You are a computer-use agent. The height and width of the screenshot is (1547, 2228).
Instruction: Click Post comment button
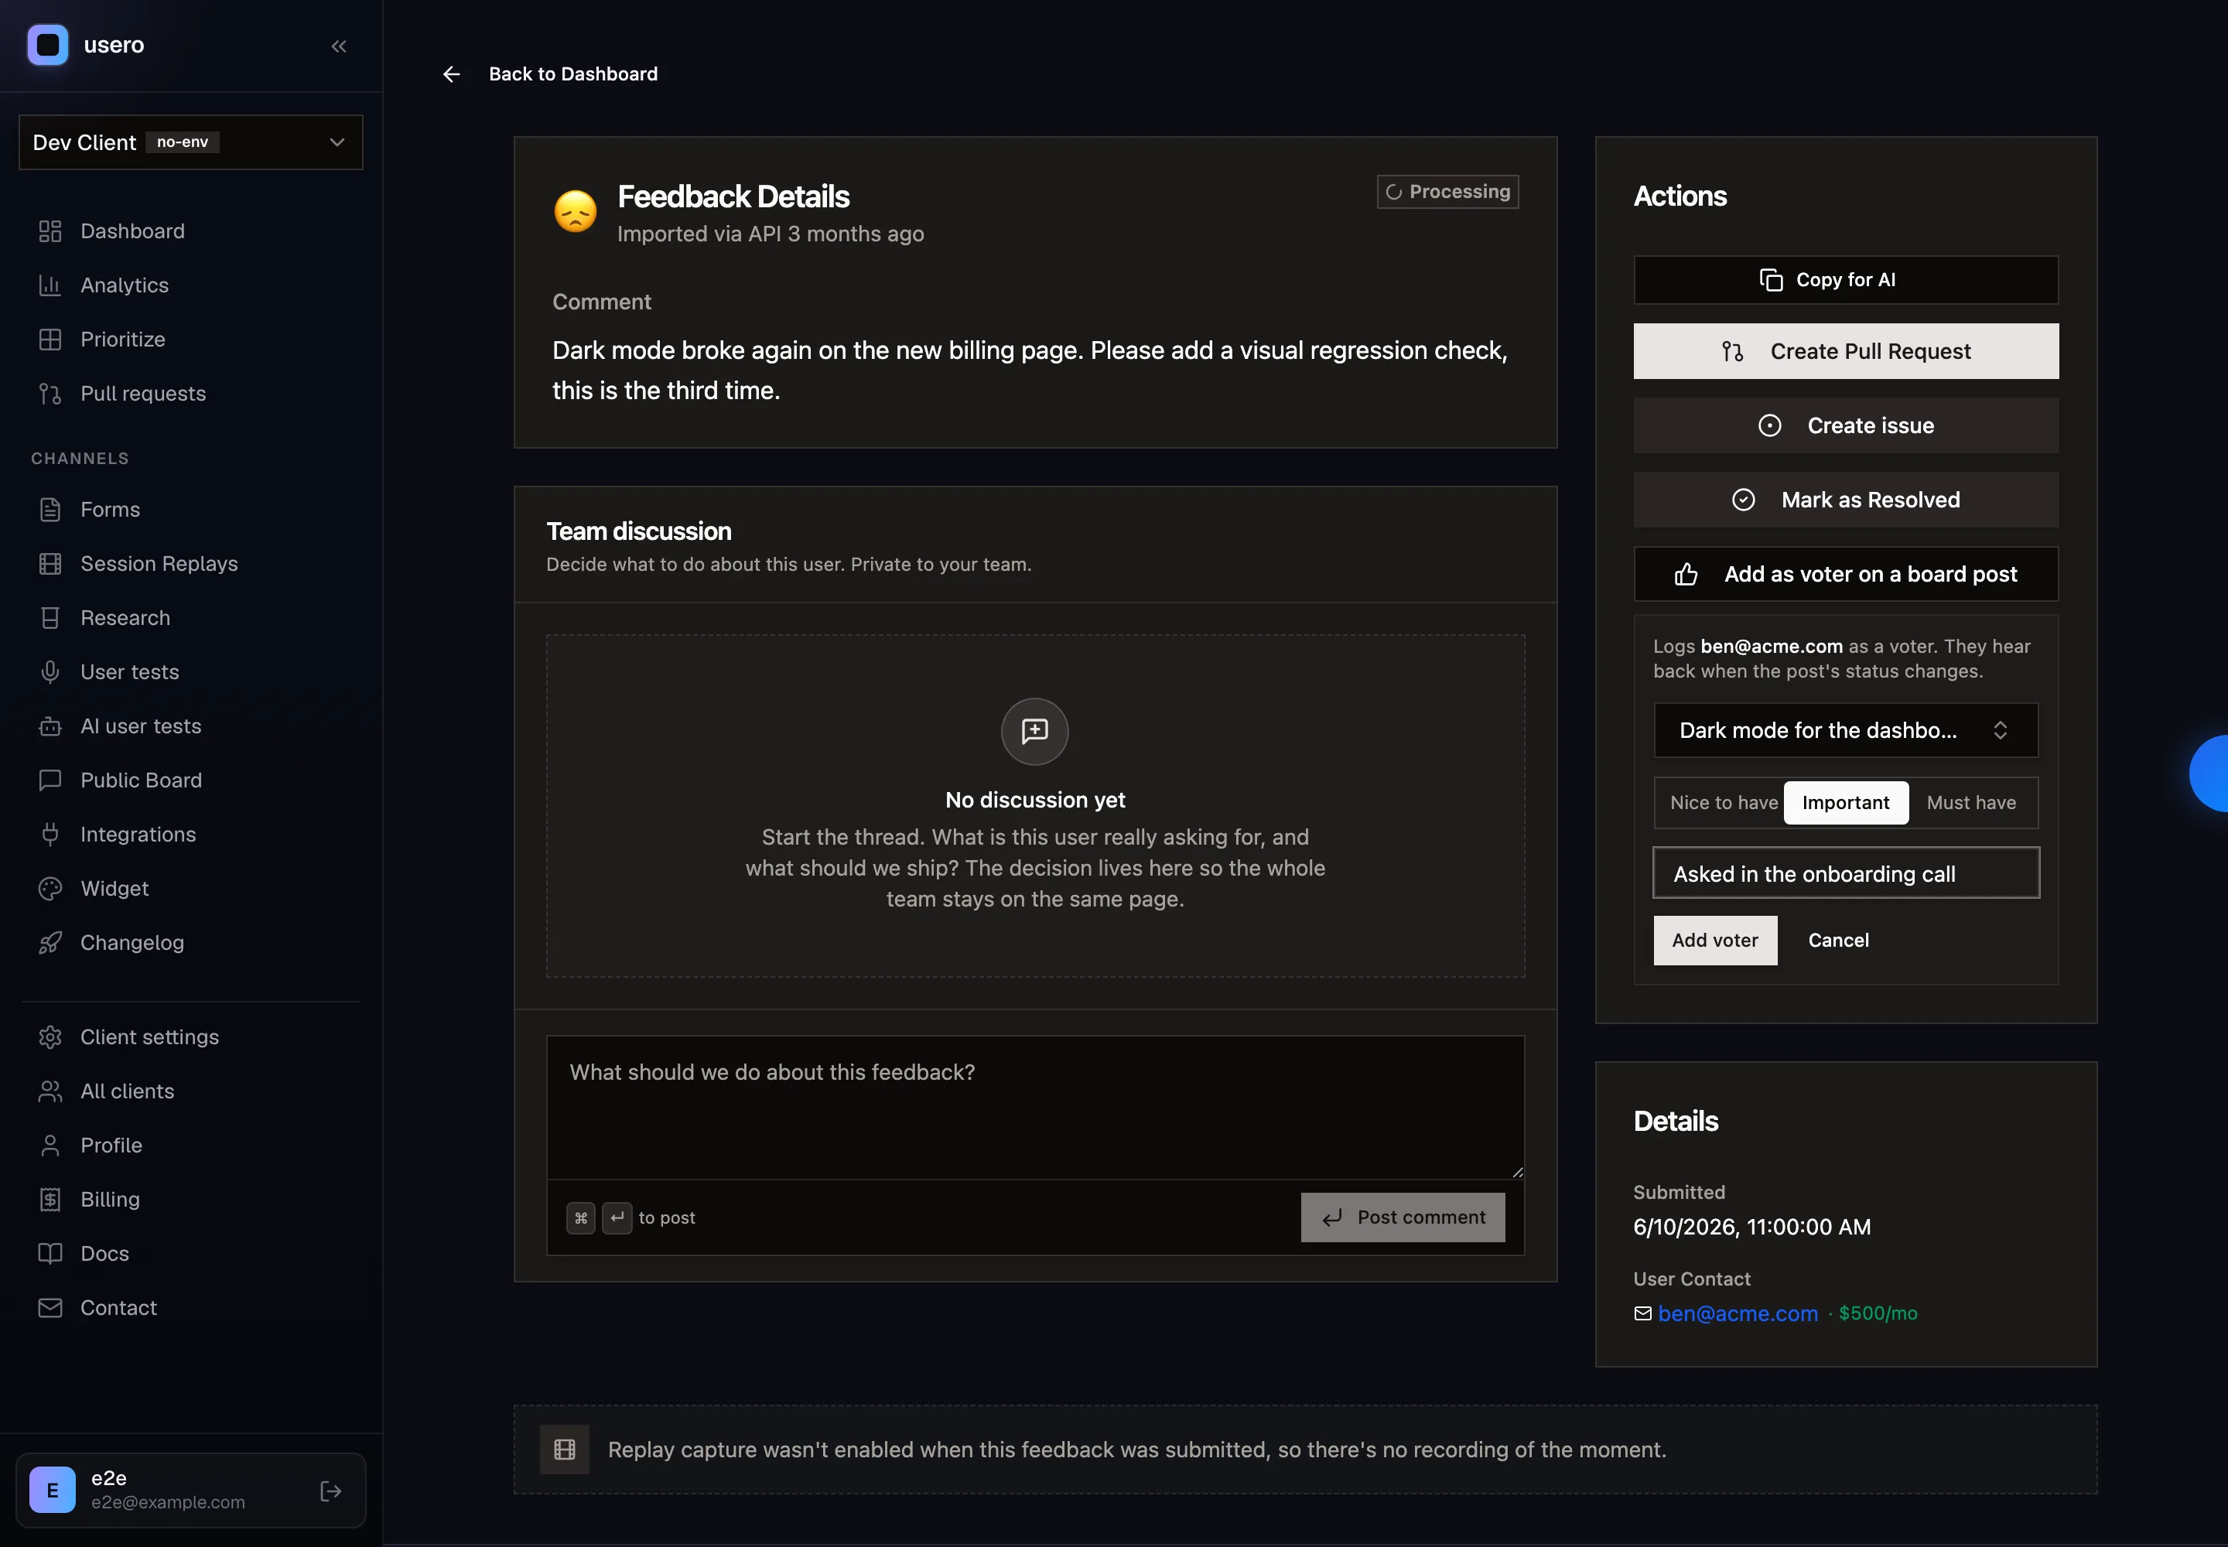pyautogui.click(x=1402, y=1217)
